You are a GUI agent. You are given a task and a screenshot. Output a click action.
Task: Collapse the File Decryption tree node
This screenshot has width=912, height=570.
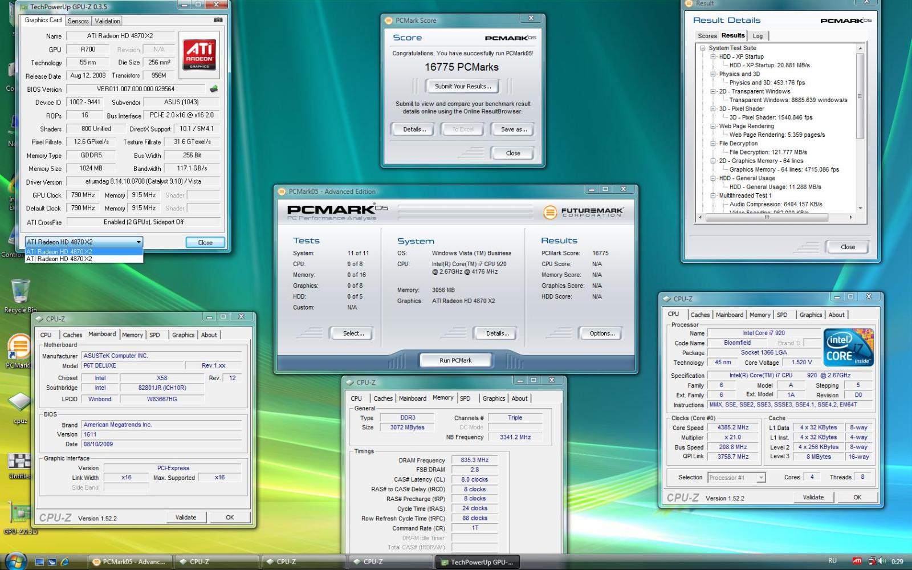point(713,143)
